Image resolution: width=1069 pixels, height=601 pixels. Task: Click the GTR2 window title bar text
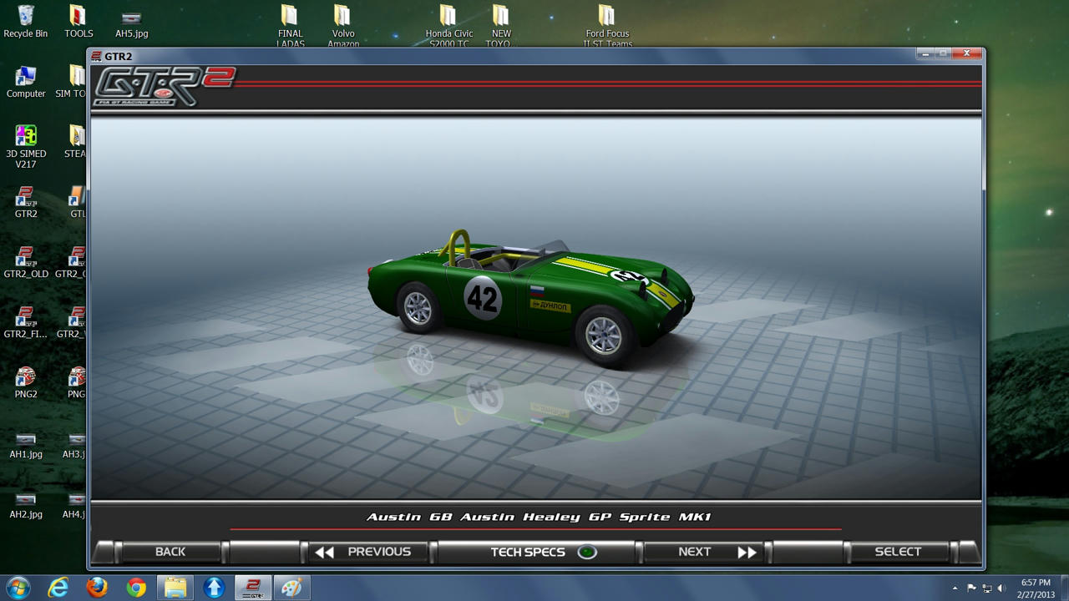(x=118, y=57)
